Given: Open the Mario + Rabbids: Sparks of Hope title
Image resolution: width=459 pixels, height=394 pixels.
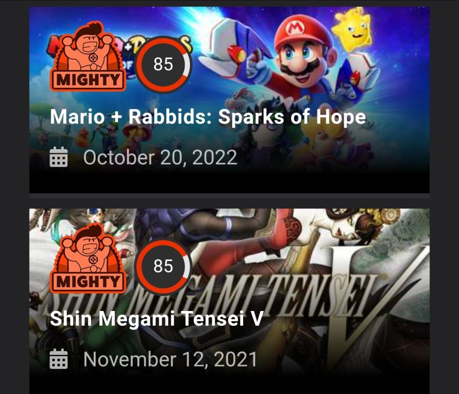Looking at the screenshot, I should (x=208, y=117).
